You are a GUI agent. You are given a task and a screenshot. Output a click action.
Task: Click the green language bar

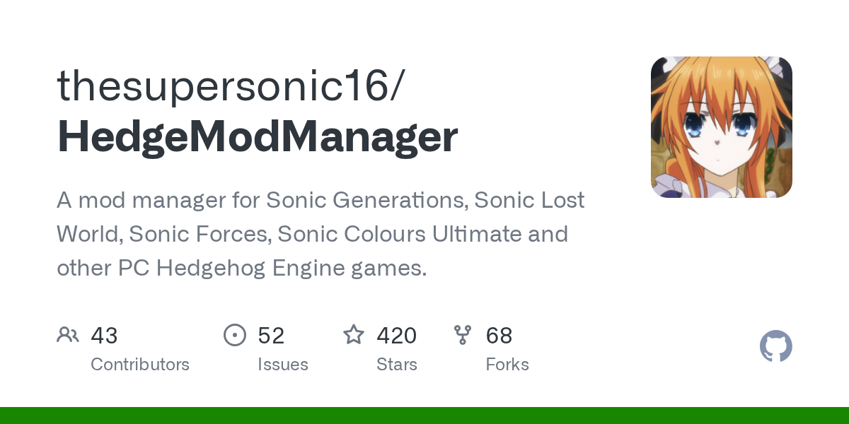(424, 416)
